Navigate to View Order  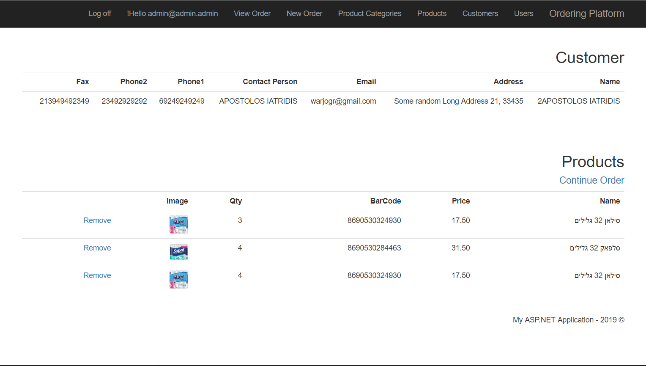point(252,14)
